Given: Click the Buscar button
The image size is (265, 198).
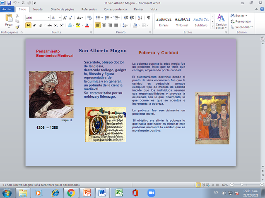Looking at the screenshot, I should click(239, 16).
